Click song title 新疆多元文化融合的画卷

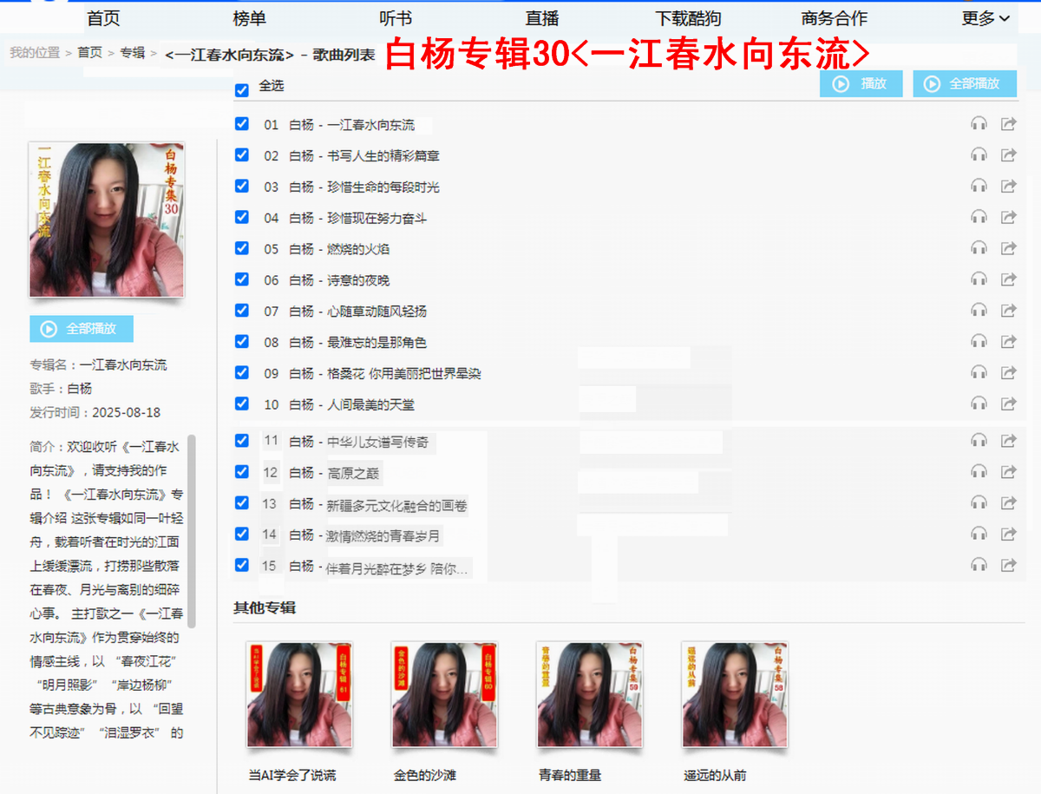pos(397,504)
